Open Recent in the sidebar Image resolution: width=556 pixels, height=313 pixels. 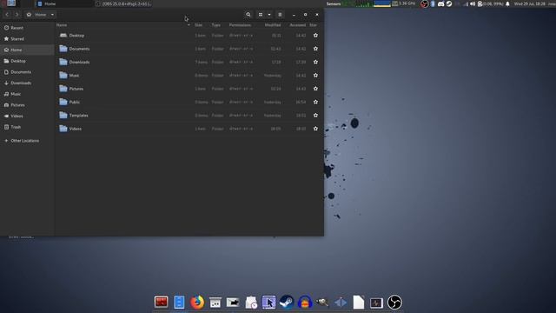pyautogui.click(x=27, y=28)
